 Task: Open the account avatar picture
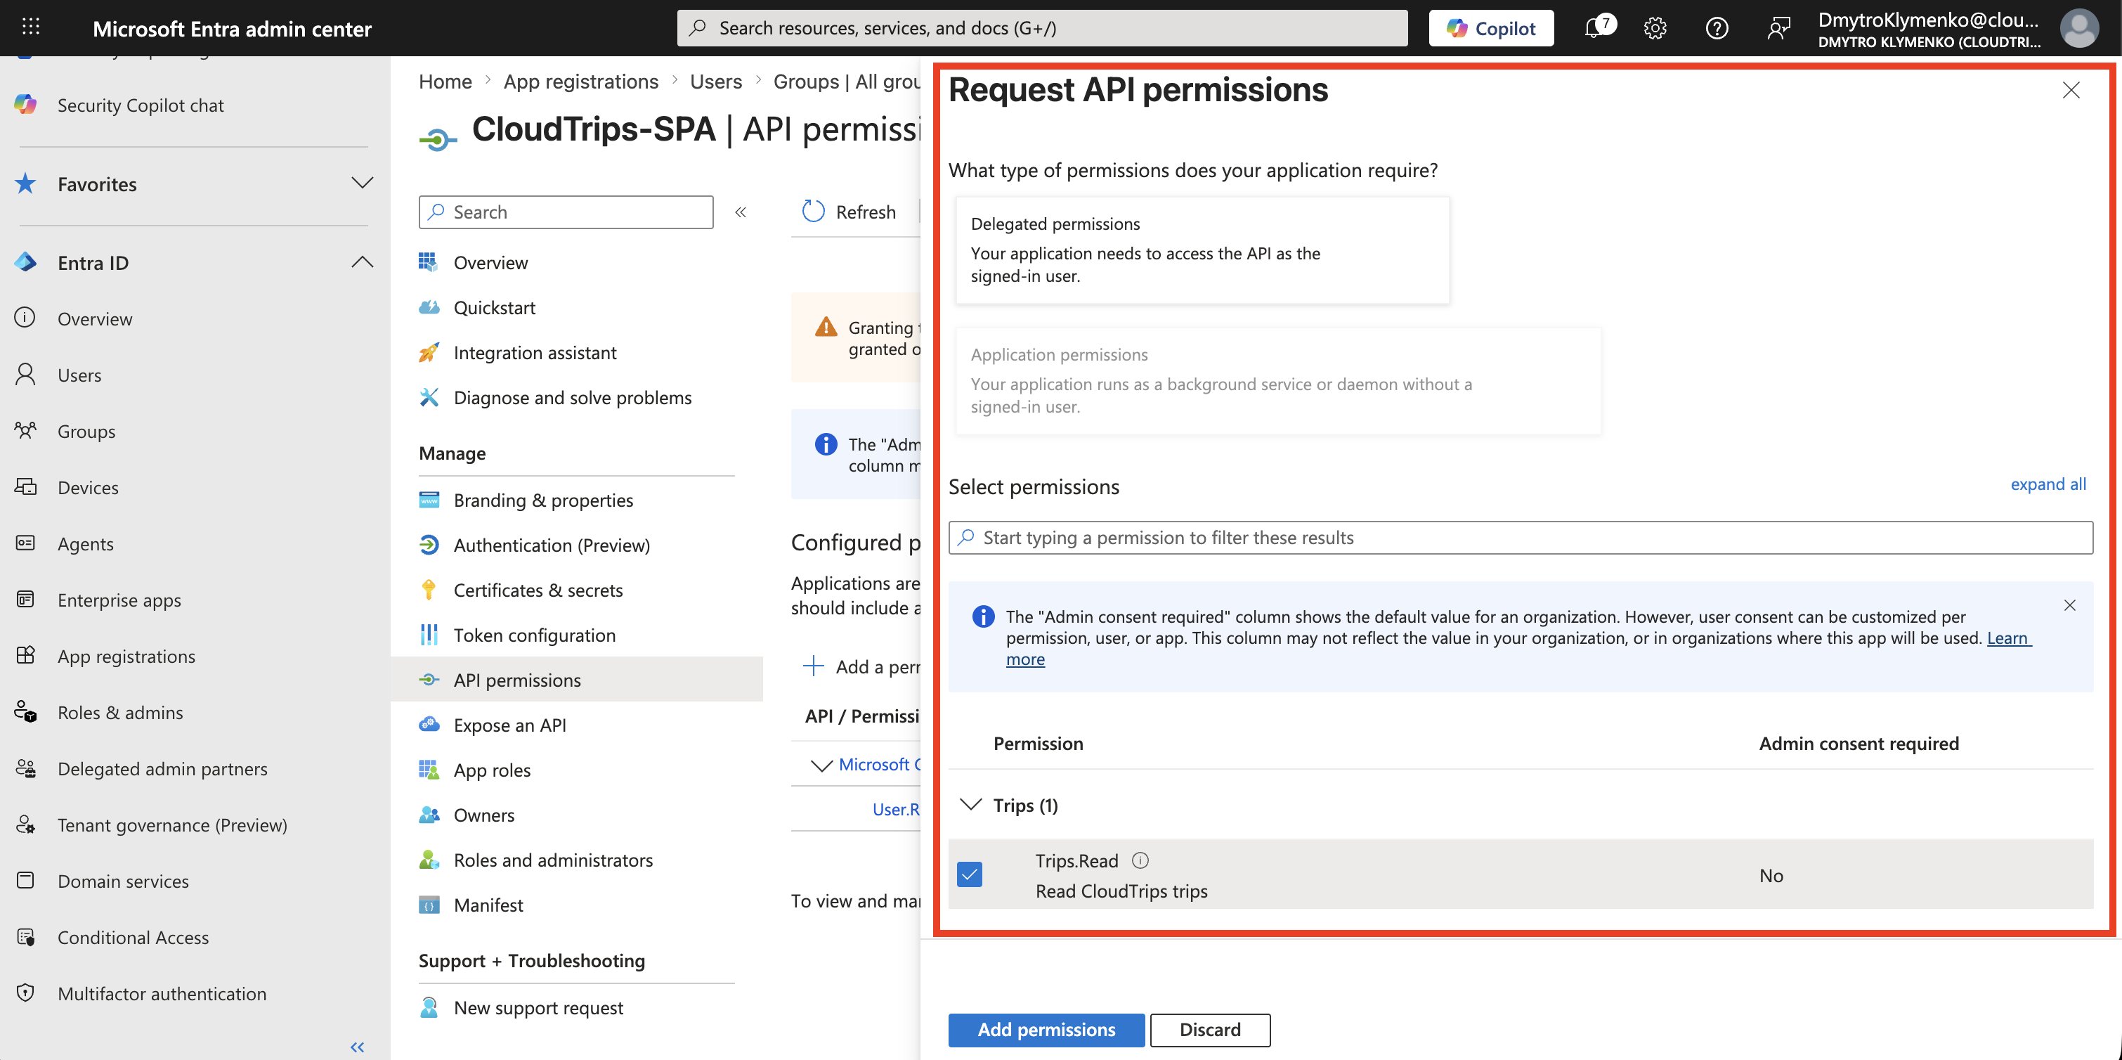click(x=2078, y=28)
